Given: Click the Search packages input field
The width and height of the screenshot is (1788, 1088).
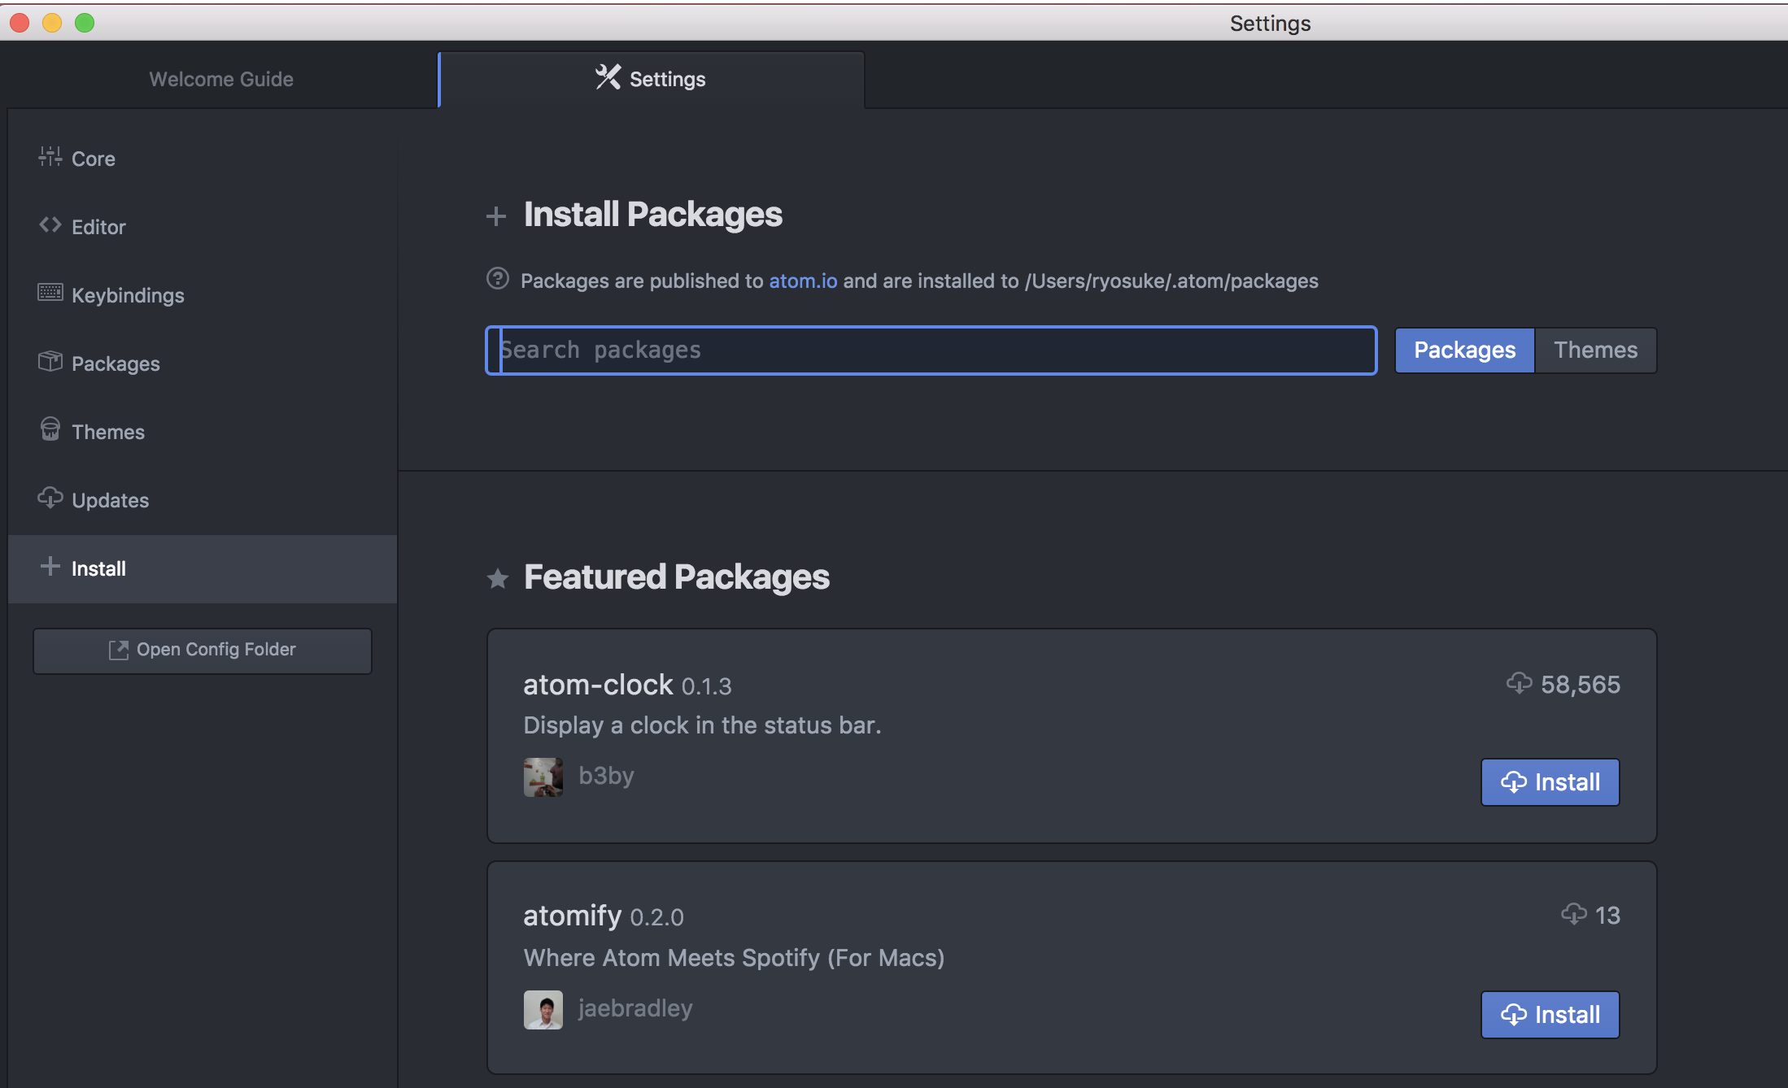Looking at the screenshot, I should pos(930,349).
